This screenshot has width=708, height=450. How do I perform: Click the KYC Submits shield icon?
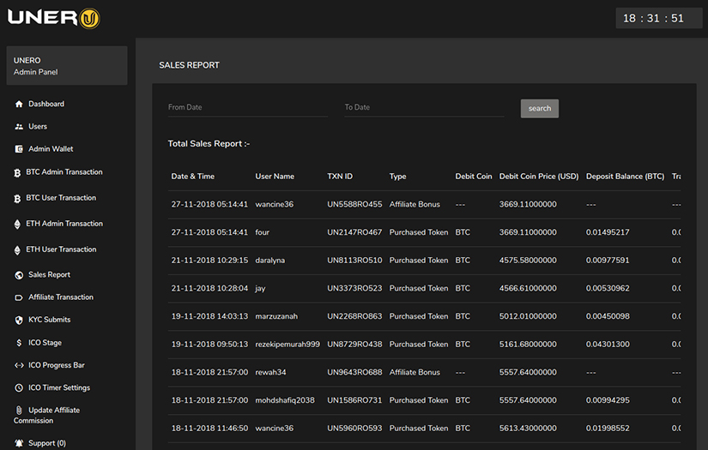tap(19, 320)
